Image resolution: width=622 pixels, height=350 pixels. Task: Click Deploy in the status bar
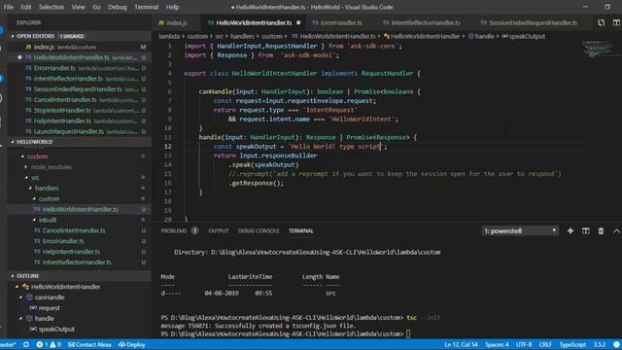point(132,344)
